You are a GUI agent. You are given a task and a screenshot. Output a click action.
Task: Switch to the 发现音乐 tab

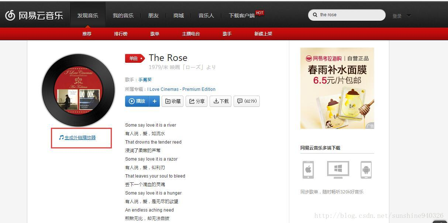(87, 15)
